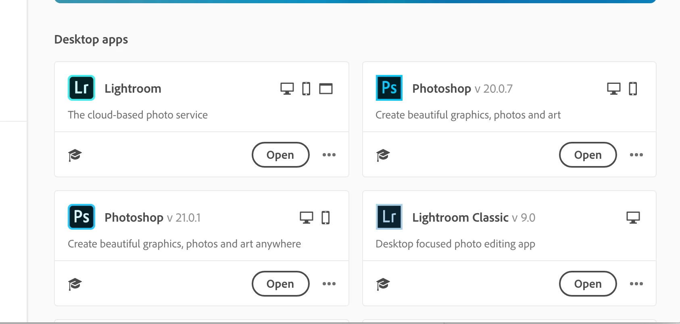Screen dimensions: 680x324
Task: Click 'The cloud-based photo service' description
Action: (138, 115)
